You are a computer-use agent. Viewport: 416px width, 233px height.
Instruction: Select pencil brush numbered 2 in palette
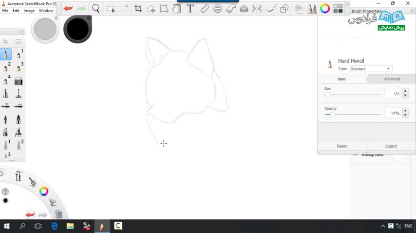(x=6, y=67)
